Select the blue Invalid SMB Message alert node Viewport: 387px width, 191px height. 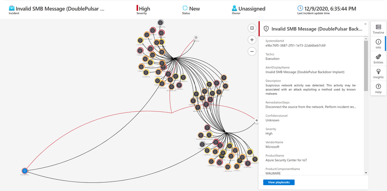(x=24, y=171)
